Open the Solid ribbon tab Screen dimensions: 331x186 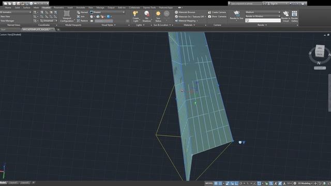[17, 8]
